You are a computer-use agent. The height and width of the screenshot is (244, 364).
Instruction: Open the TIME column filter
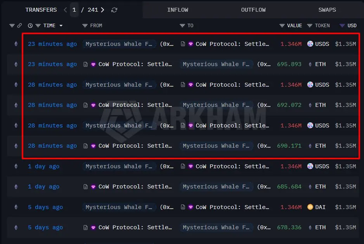38,26
